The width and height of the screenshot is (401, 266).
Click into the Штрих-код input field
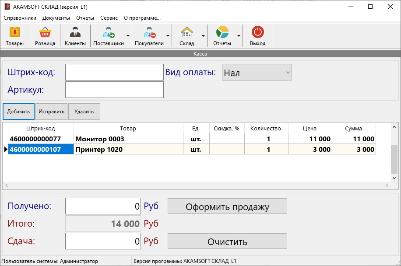tap(114, 73)
